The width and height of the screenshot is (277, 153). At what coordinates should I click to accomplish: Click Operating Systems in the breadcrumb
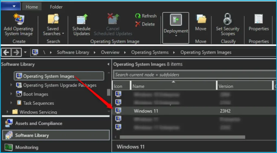150,52
